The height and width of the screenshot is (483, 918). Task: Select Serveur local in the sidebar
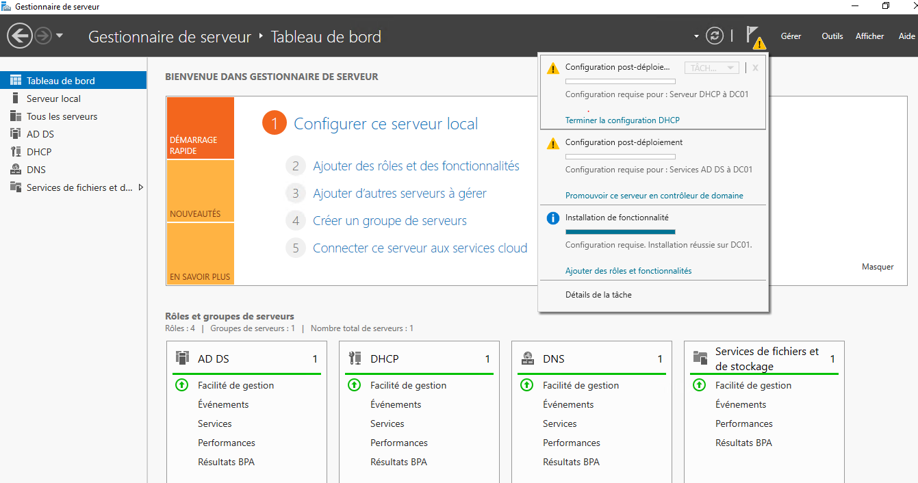[x=53, y=99]
